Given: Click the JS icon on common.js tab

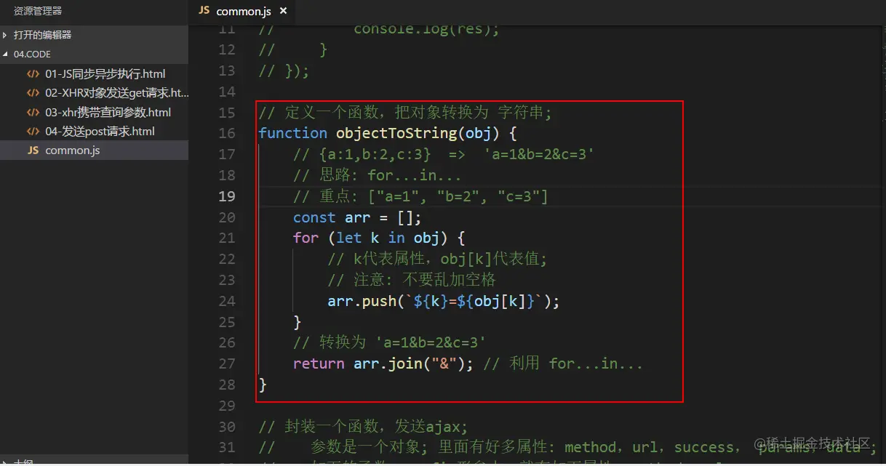Looking at the screenshot, I should pyautogui.click(x=204, y=11).
